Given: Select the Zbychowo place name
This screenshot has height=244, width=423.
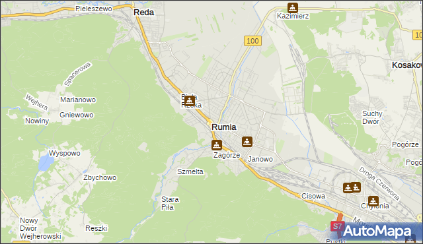Looking at the screenshot, I should pos(100,178).
